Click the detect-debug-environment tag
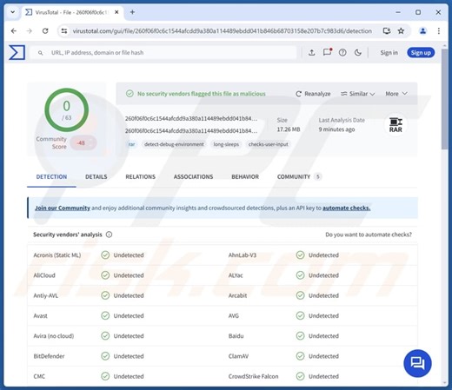 [x=174, y=144]
